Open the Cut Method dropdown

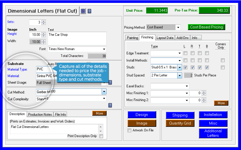pos(104,92)
